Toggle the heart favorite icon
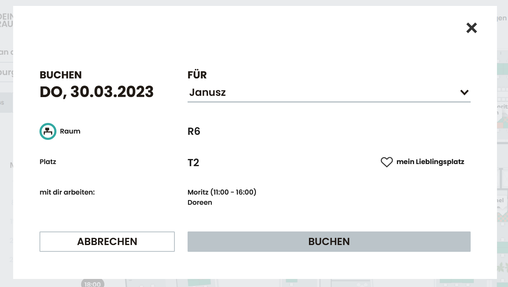This screenshot has height=287, width=508. coord(386,162)
